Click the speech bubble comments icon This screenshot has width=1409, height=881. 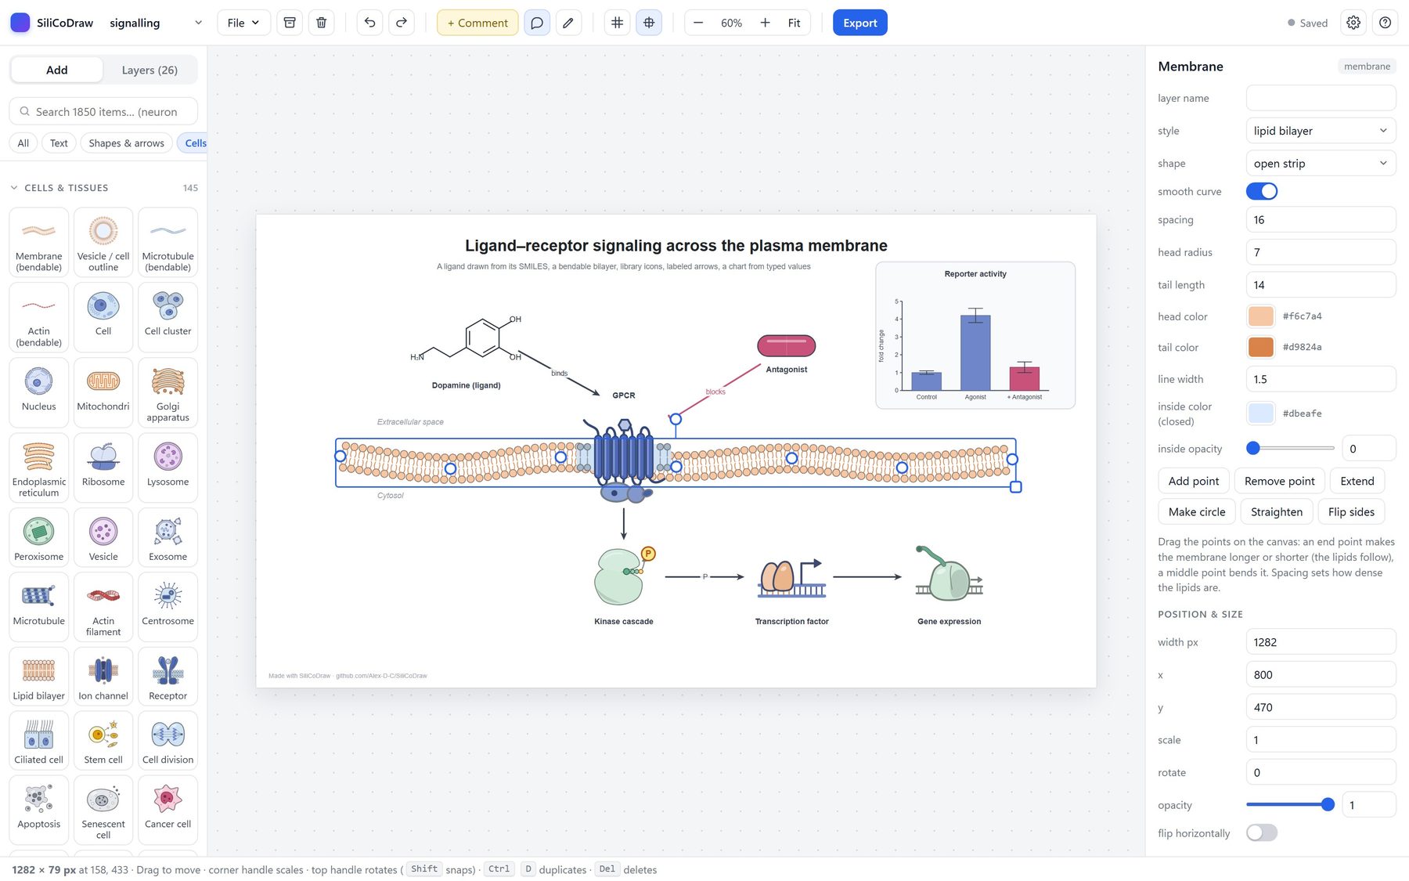[537, 23]
